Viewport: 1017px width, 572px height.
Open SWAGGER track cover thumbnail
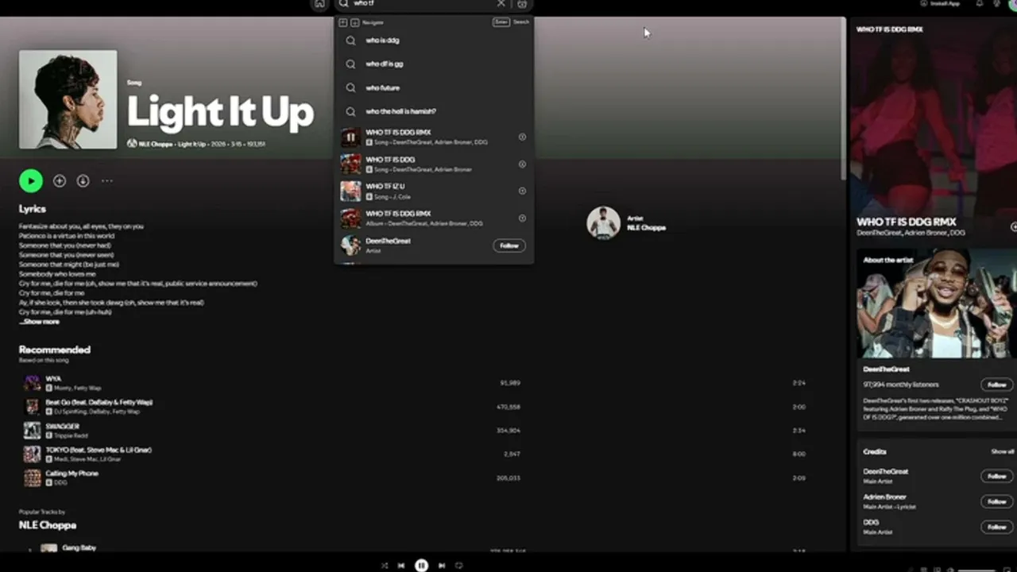33,431
